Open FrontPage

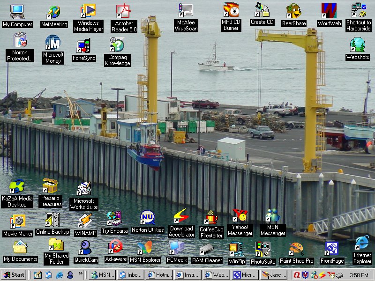coord(332,248)
